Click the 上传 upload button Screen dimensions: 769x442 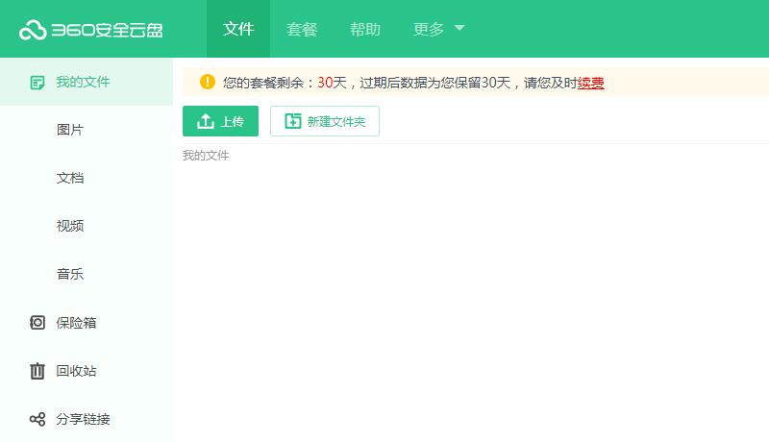[220, 121]
